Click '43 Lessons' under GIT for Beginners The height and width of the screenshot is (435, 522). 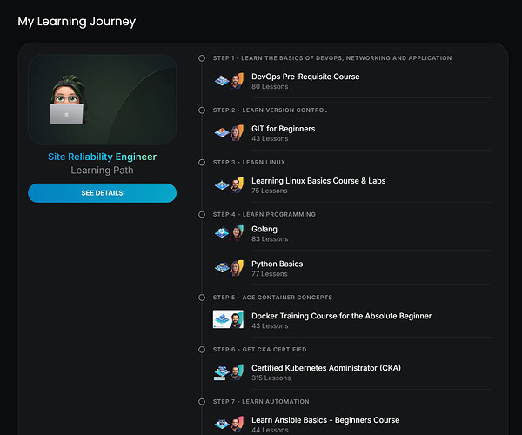click(x=270, y=138)
